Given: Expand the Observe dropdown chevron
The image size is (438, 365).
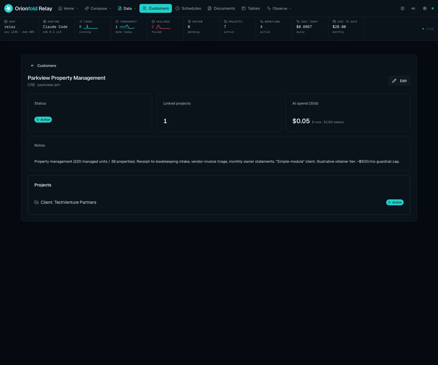Looking at the screenshot, I should click(x=290, y=9).
